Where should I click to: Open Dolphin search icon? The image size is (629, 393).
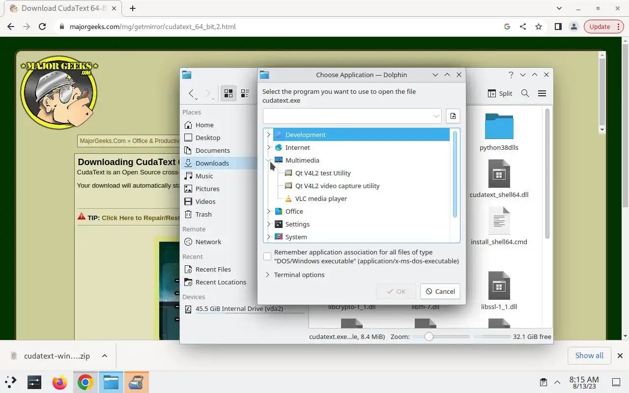[x=525, y=93]
